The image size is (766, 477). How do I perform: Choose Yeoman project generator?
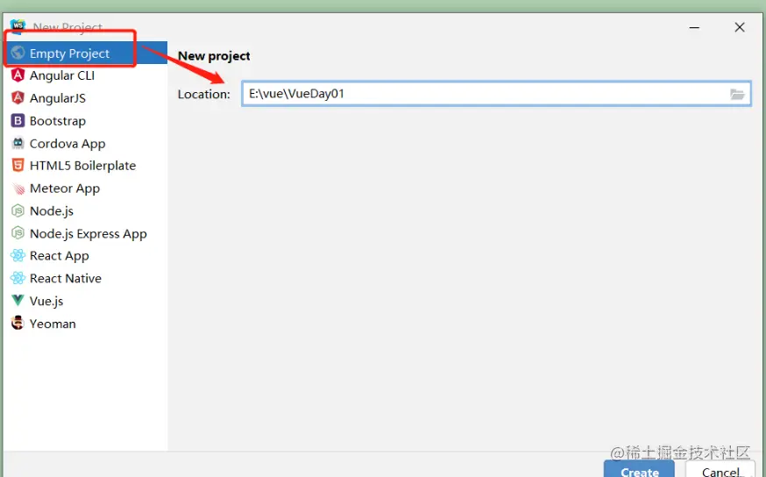(86, 323)
